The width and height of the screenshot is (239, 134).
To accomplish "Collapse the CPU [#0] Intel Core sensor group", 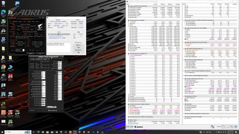I will pos(127,20).
